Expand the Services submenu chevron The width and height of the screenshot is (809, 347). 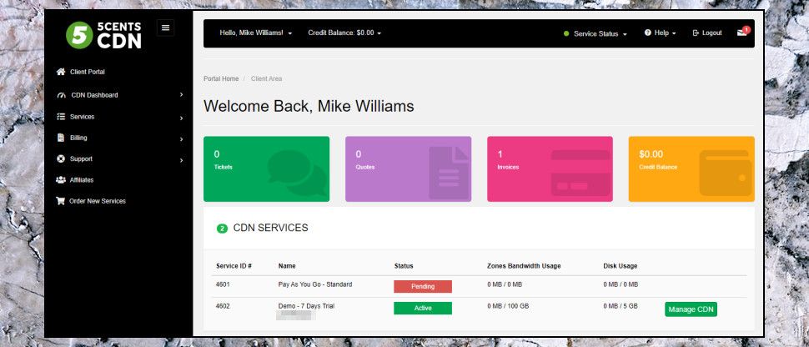click(x=182, y=118)
